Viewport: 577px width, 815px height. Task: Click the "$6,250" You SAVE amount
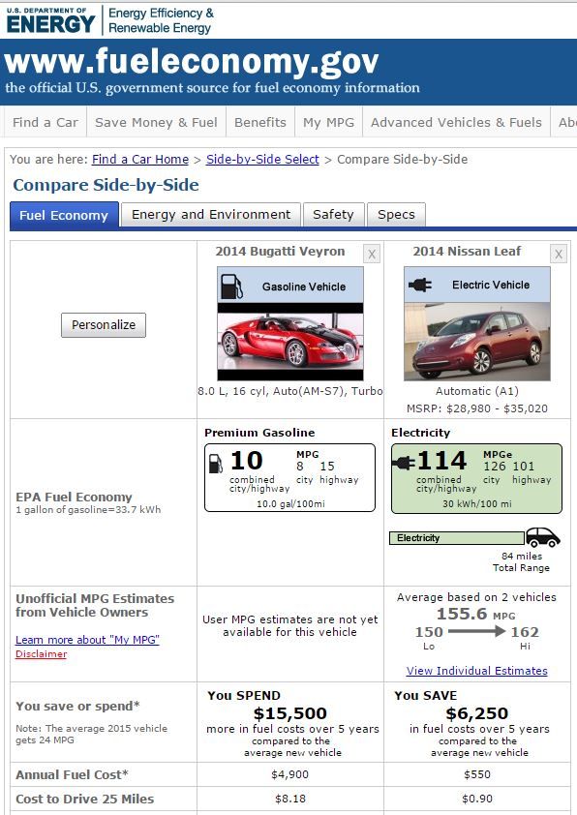tap(476, 713)
